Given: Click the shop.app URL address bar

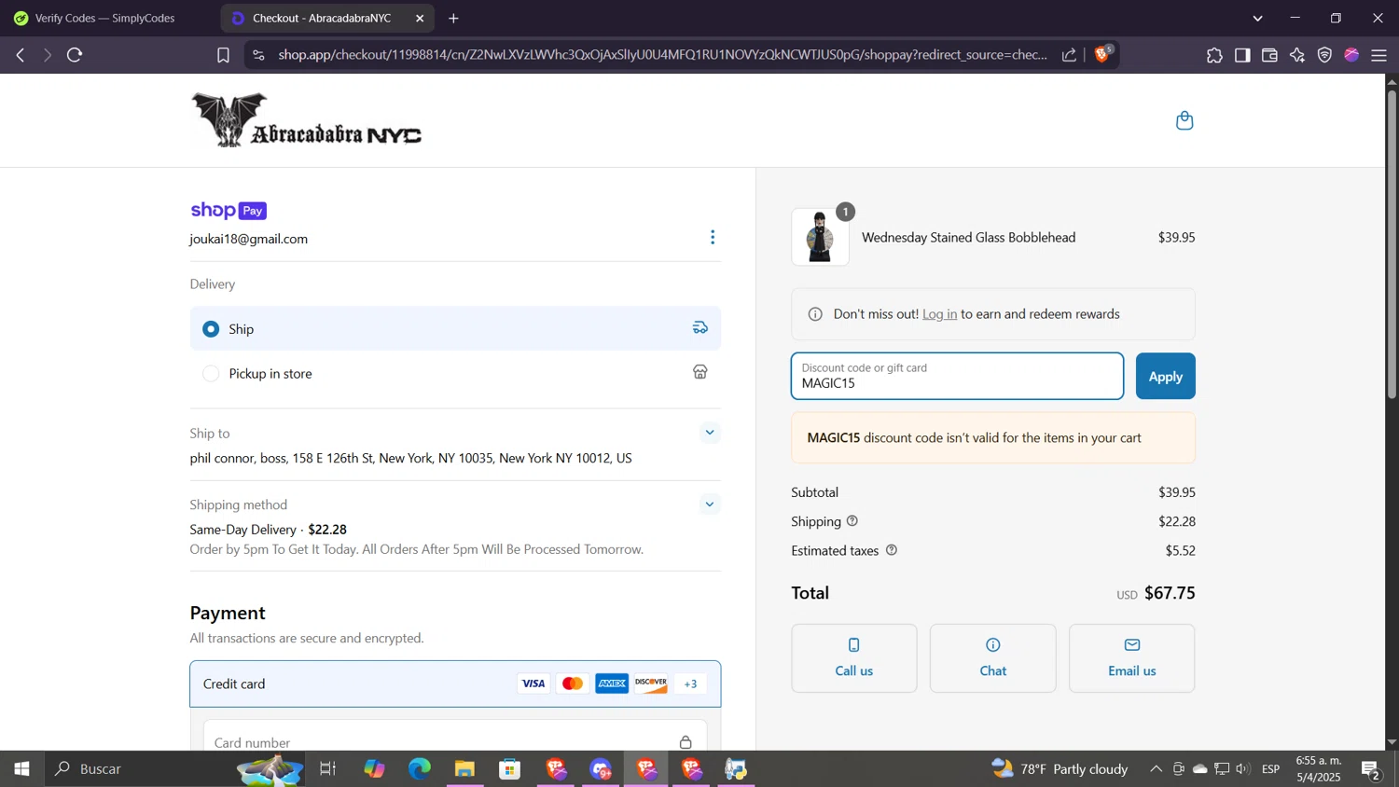Looking at the screenshot, I should [662, 55].
